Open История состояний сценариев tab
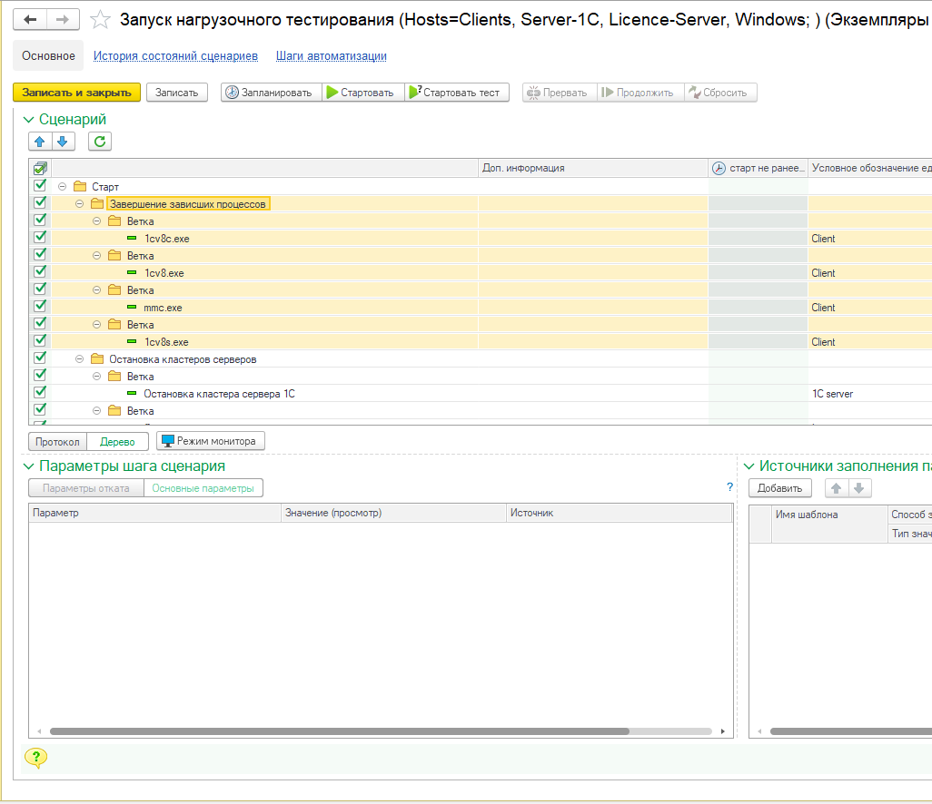The image size is (932, 804). pos(175,56)
